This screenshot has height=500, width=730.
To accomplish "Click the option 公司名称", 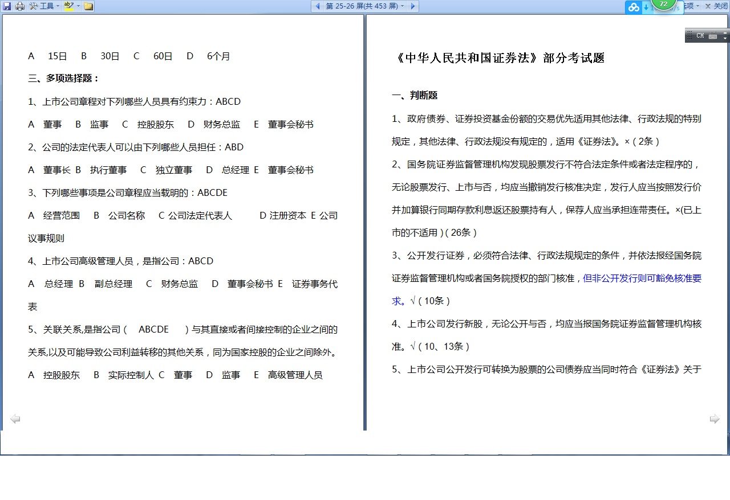I will coord(127,215).
